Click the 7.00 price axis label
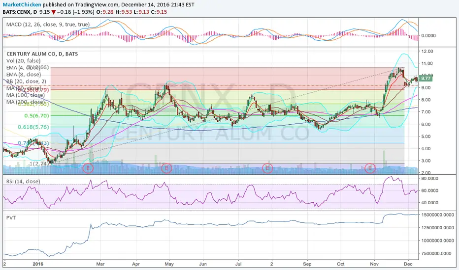Image resolution: width=459 pixels, height=270 pixels. click(426, 112)
